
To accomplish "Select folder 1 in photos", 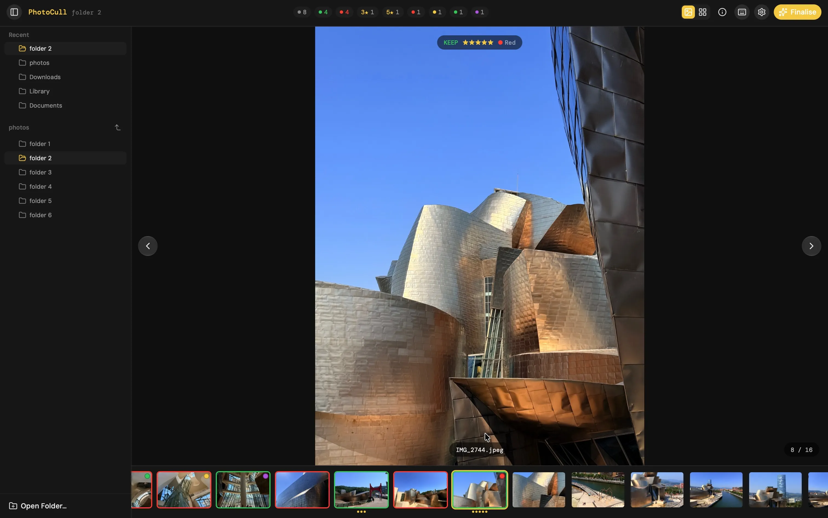I will (65, 144).
